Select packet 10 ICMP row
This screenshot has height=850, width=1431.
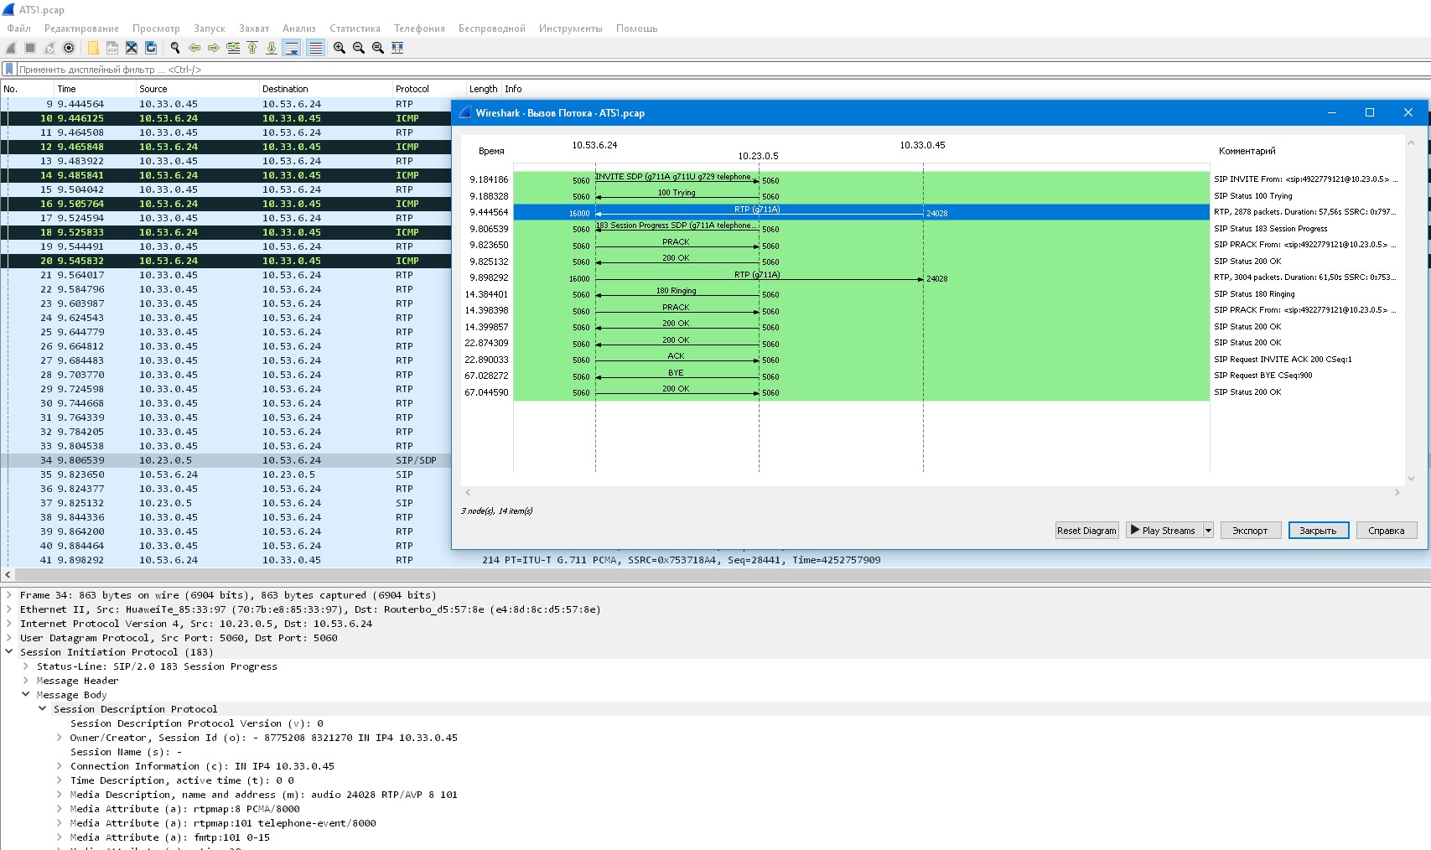click(226, 118)
